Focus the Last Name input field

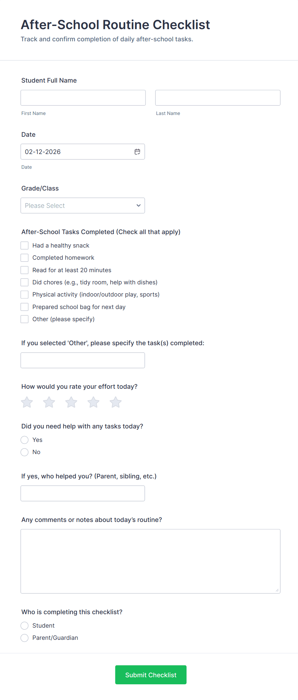[218, 98]
